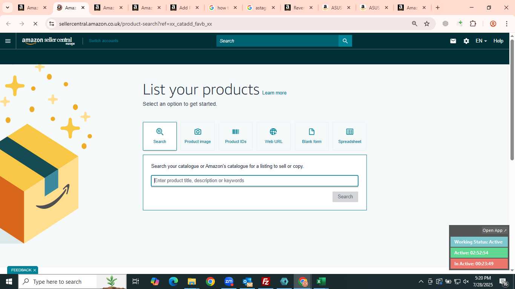Open File Explorer from taskbar
The height and width of the screenshot is (289, 515).
click(192, 281)
